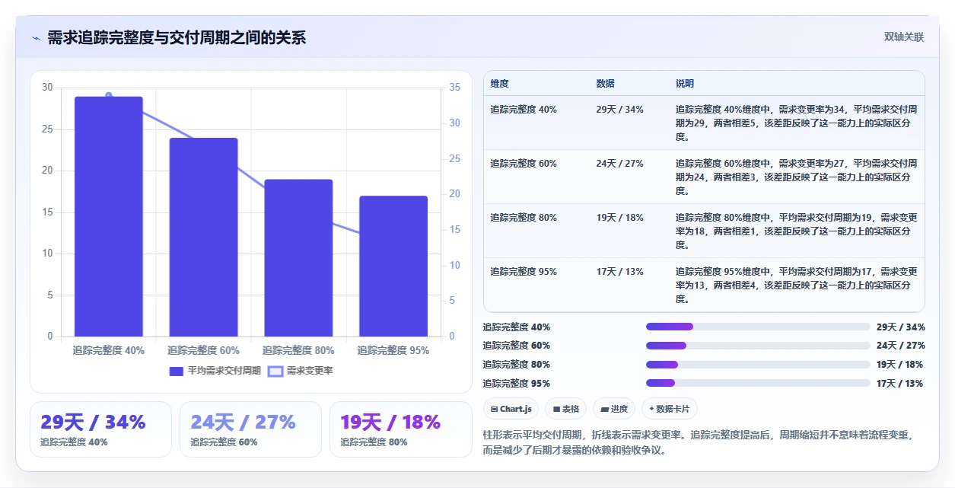The image size is (955, 488).
Task: Click the description for the 追踪完整度 40% row
Action: click(x=796, y=123)
